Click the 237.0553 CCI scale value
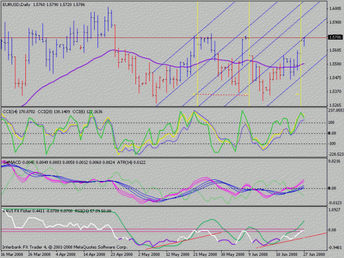This screenshot has width=344, height=258. click(336, 111)
